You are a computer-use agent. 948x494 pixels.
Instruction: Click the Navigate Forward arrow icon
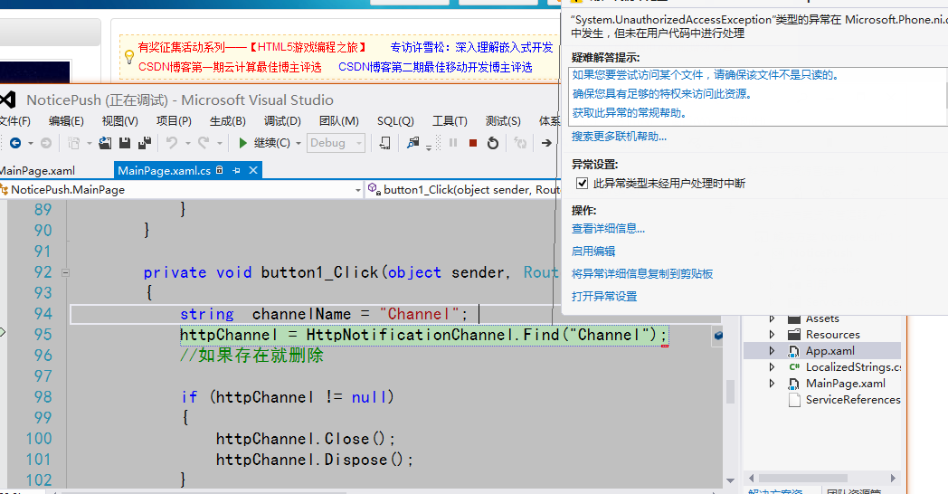(x=46, y=143)
